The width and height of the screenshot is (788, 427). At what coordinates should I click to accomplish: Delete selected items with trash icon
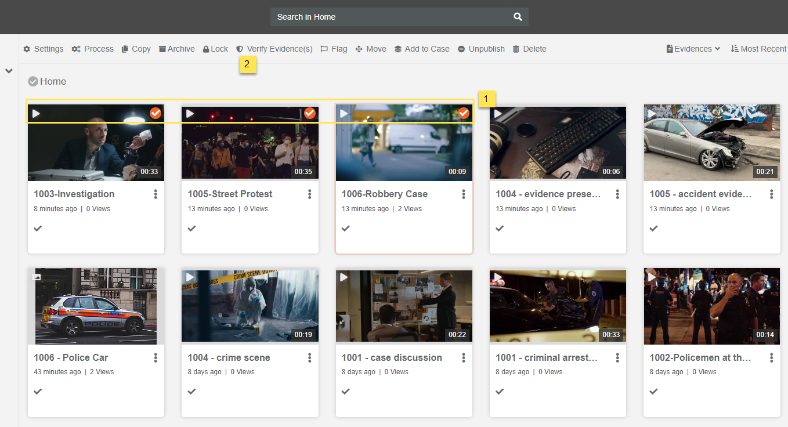(529, 49)
